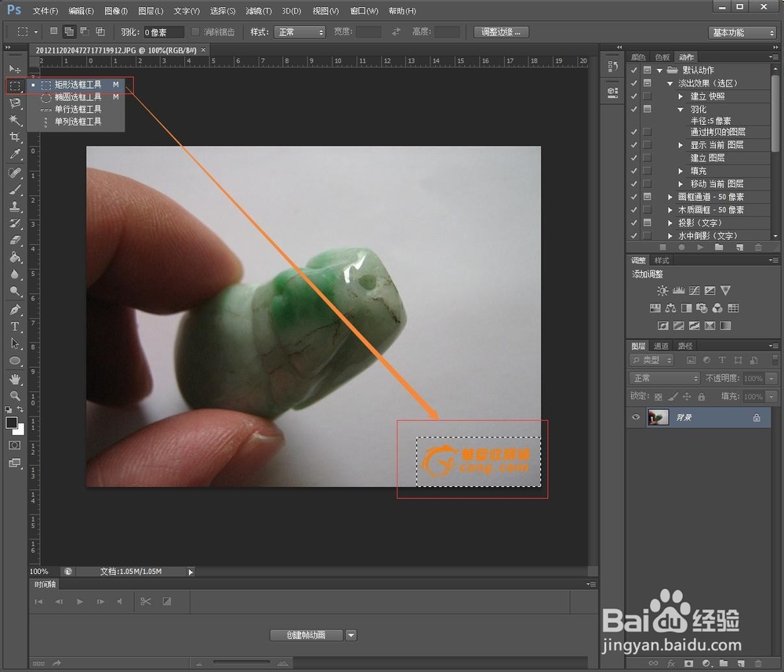Select the Pen tool
Screen dimensions: 784x672
tap(14, 310)
